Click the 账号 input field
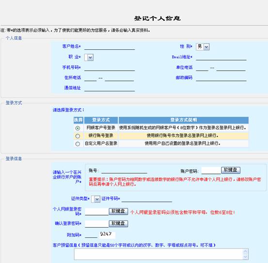 coord(124,170)
